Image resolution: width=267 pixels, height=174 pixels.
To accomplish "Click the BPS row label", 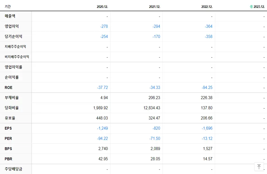I will click(8, 149).
